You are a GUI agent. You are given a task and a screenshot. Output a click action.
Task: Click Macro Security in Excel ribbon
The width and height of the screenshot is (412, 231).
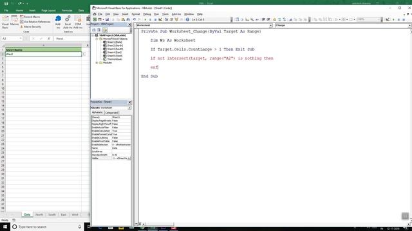[x=30, y=27]
